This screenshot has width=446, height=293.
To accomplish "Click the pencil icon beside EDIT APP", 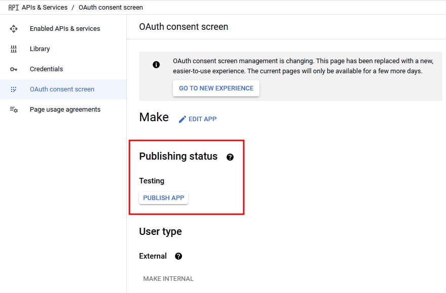I will [183, 119].
